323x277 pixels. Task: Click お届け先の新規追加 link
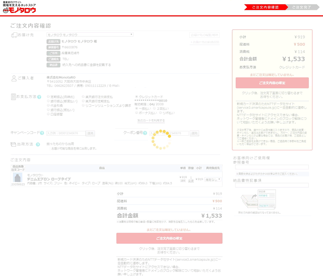pyautogui.click(x=205, y=42)
